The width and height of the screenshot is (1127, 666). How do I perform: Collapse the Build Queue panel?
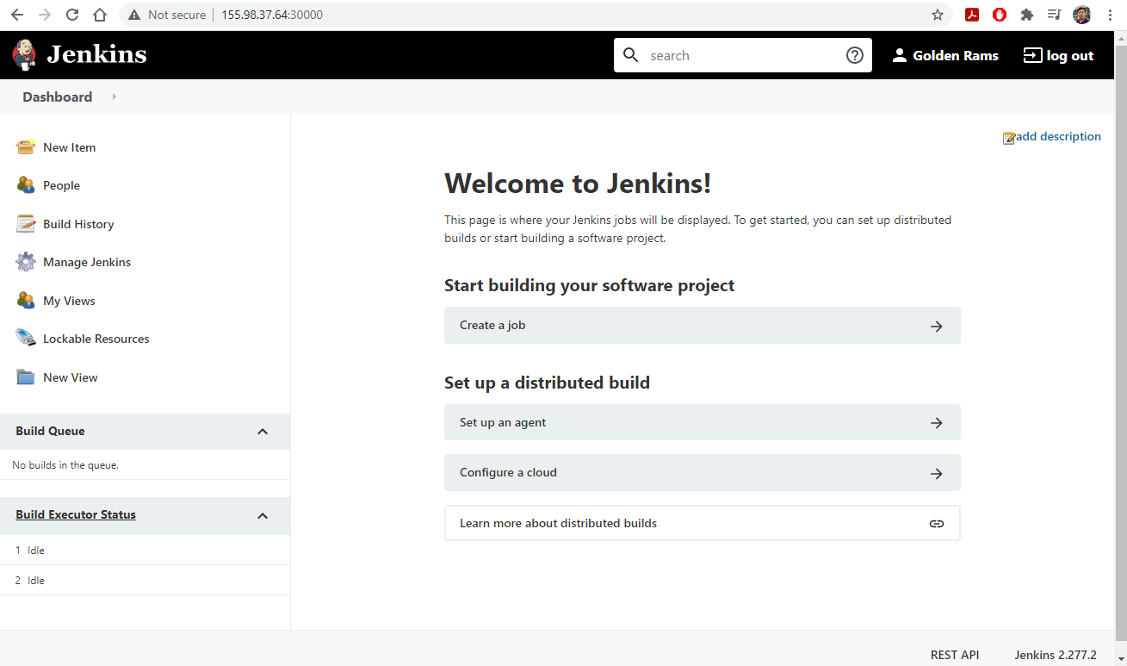263,432
